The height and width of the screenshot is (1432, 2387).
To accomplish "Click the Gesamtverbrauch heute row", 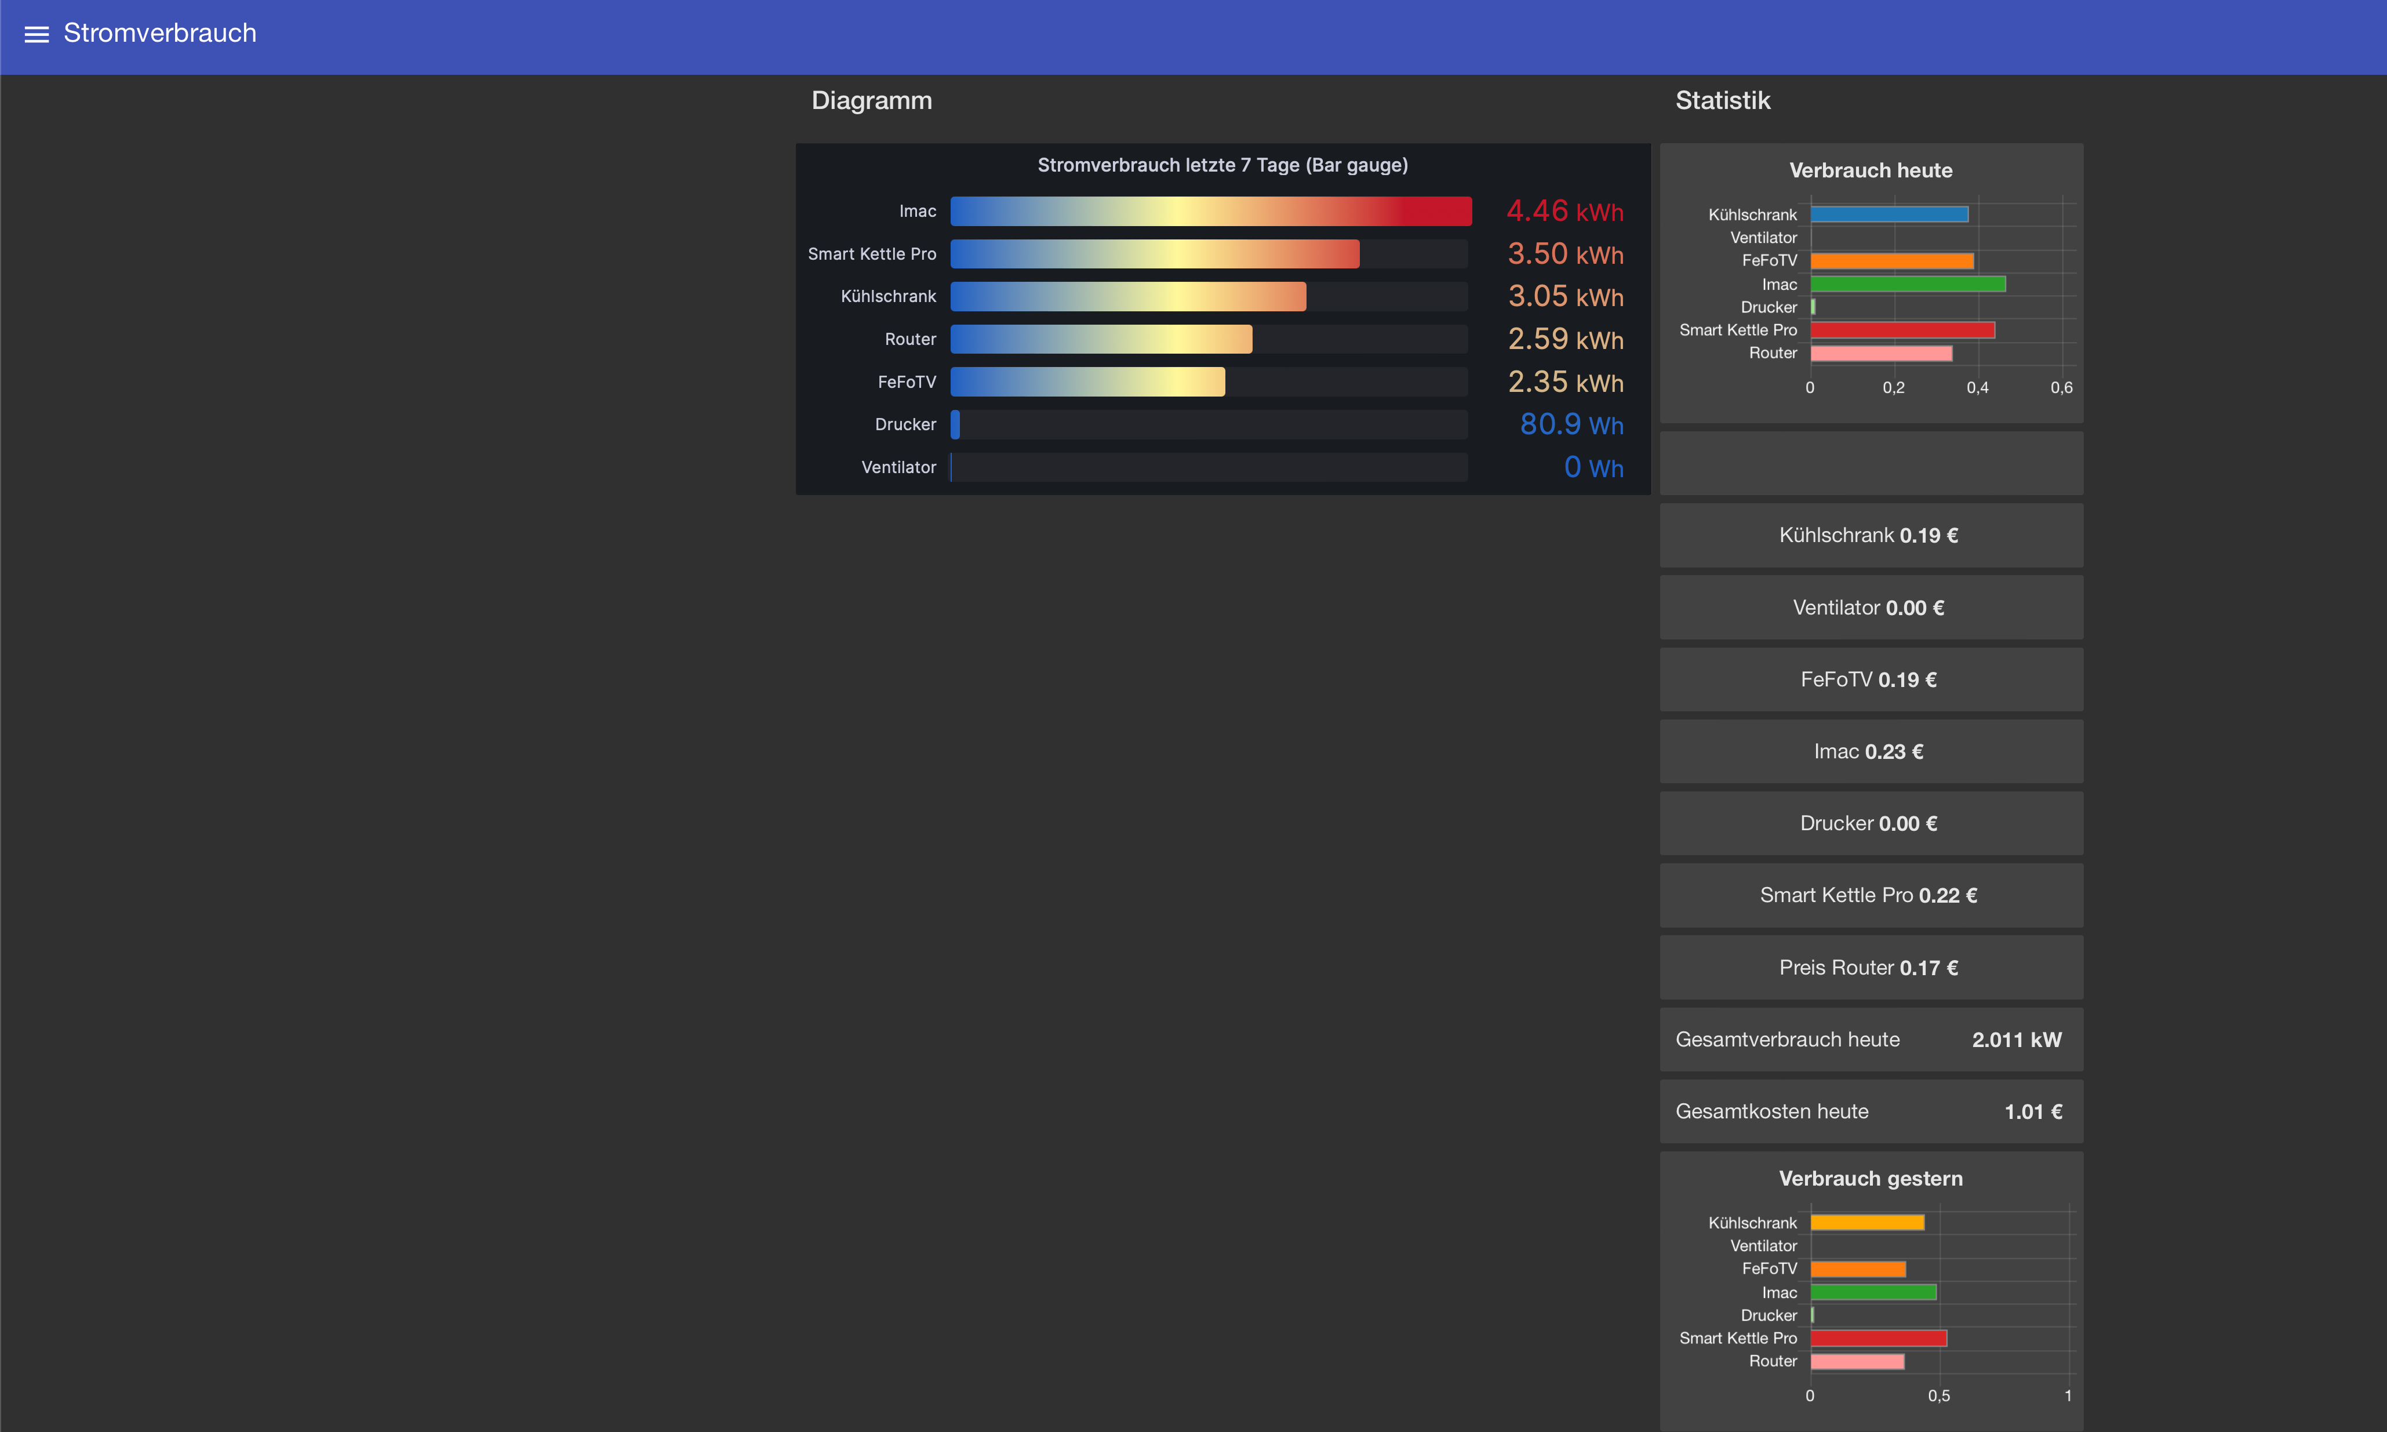I will 1870,1040.
